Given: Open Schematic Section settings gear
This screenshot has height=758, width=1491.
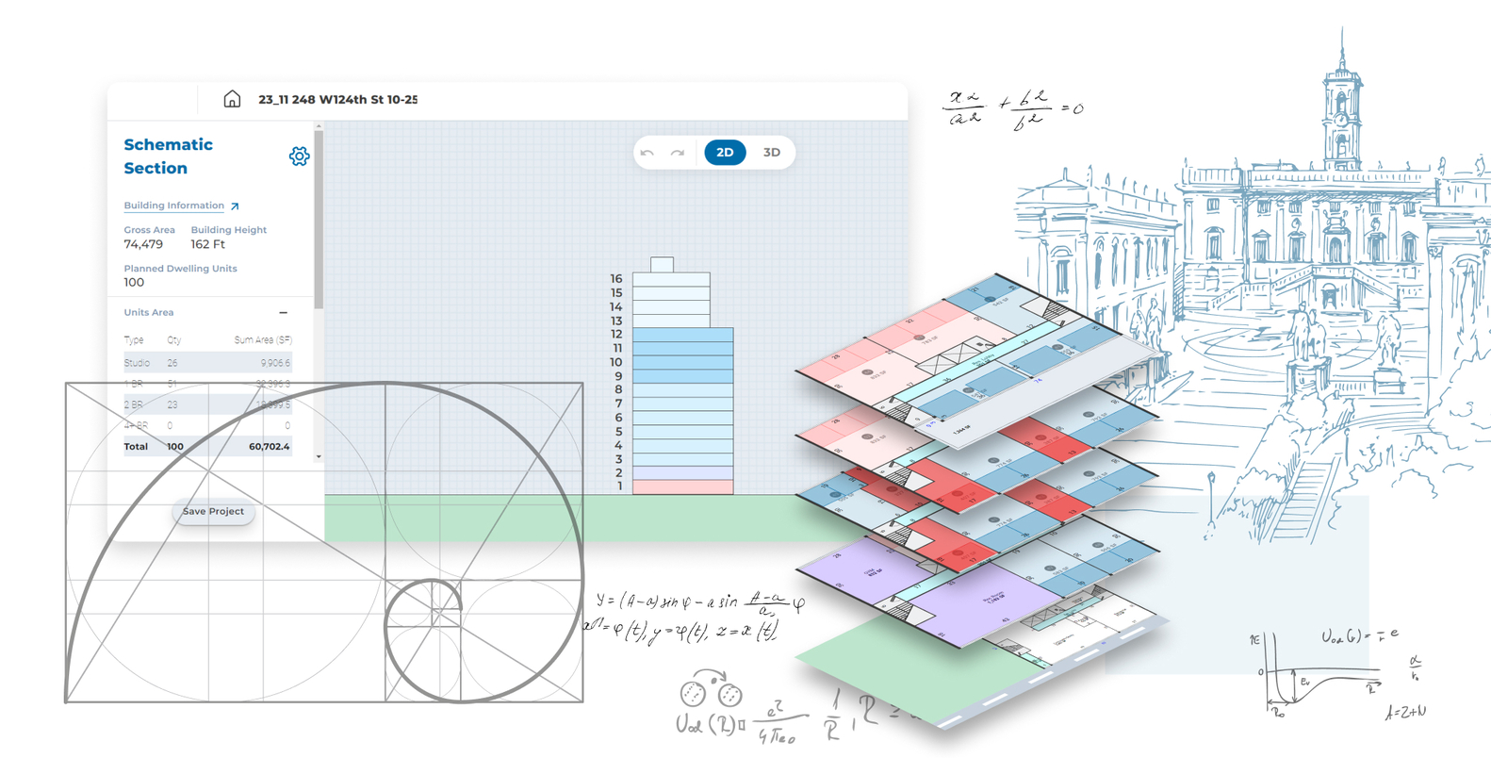Looking at the screenshot, I should [299, 157].
